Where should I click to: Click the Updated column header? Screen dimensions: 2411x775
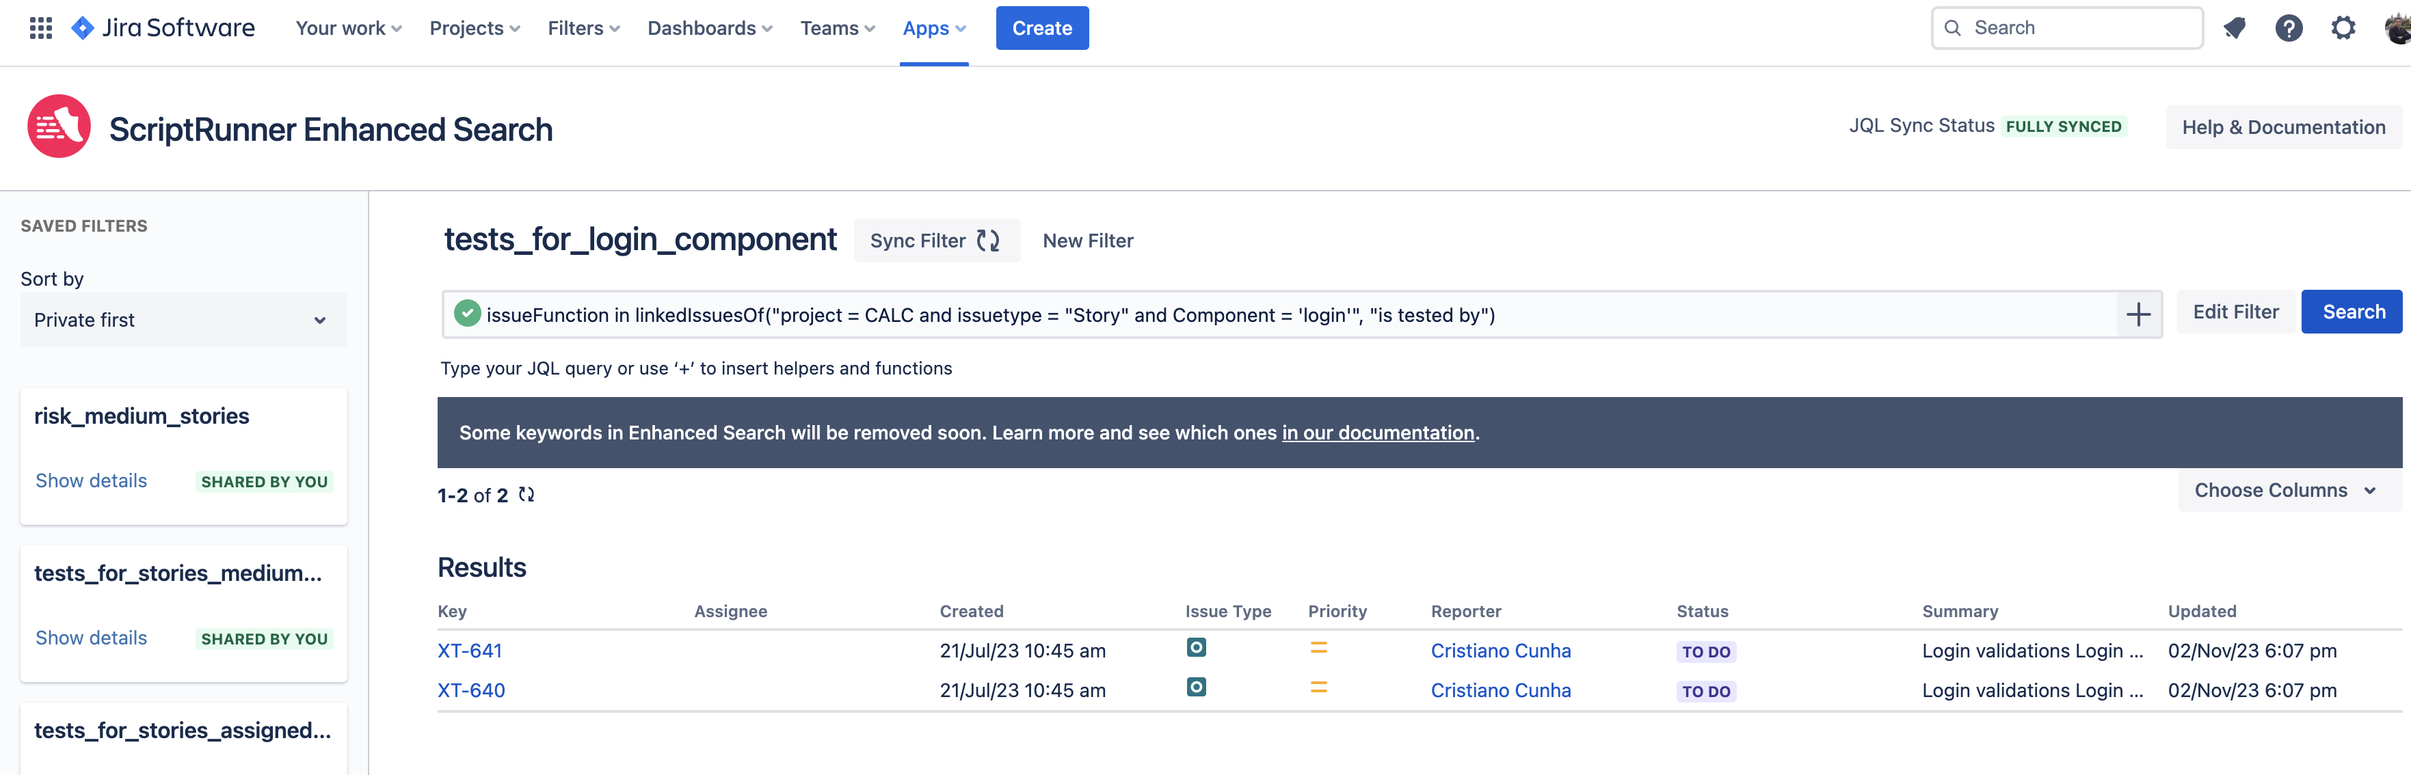(2201, 611)
